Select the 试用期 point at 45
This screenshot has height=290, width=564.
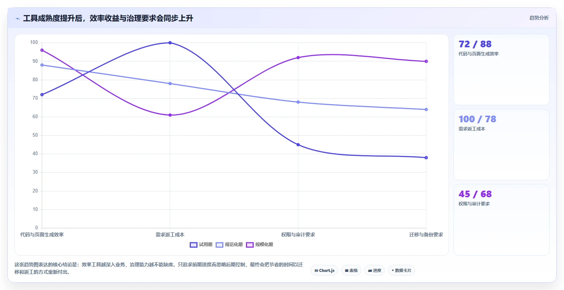[298, 145]
